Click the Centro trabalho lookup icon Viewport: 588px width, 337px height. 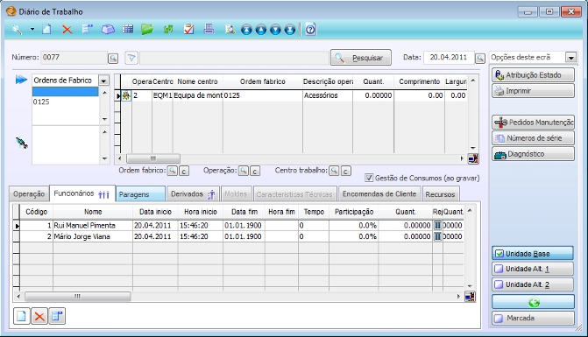334,171
